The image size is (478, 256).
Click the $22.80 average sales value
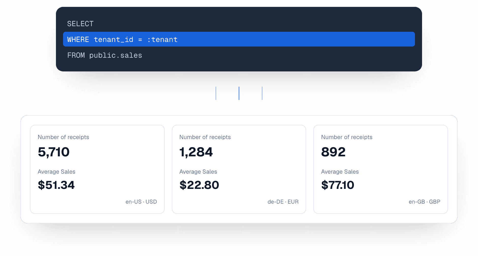pyautogui.click(x=199, y=185)
